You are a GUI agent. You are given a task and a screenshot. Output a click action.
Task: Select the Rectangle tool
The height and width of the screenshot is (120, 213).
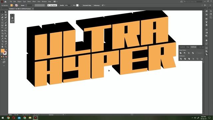[x=2, y=23]
